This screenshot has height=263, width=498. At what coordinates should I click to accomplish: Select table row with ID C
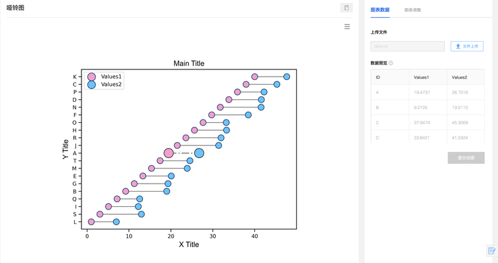(x=428, y=123)
